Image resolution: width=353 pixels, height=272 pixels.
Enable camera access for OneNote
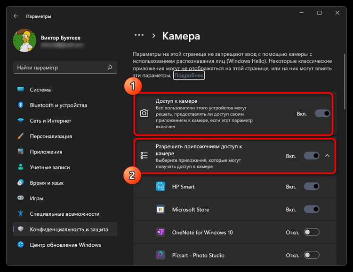click(x=312, y=232)
